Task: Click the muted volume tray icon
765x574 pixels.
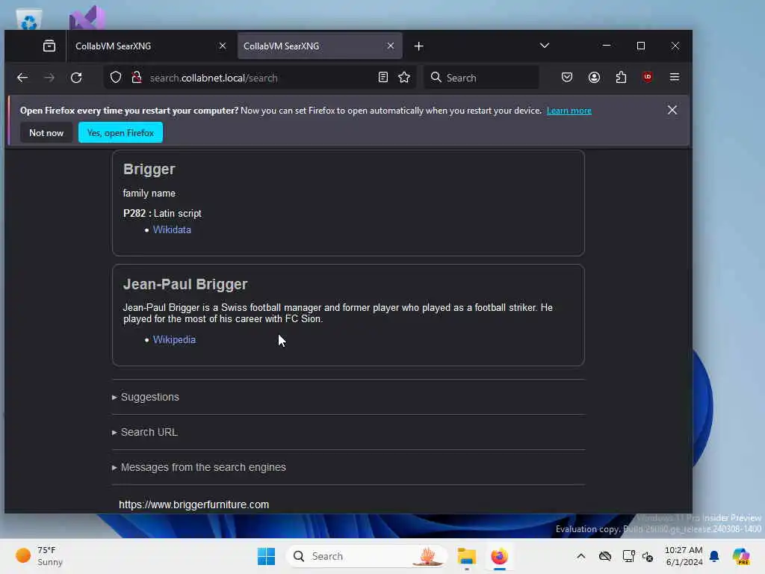Action: tap(648, 556)
